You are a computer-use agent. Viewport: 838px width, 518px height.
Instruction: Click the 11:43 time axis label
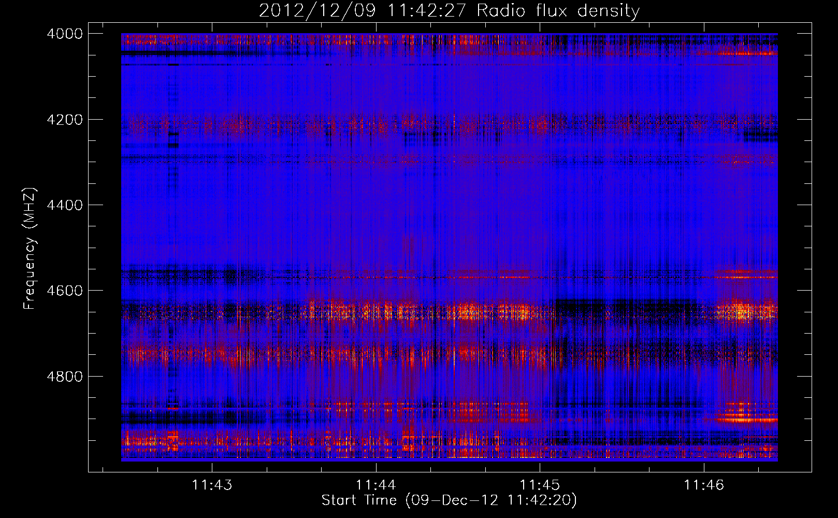[x=212, y=485]
